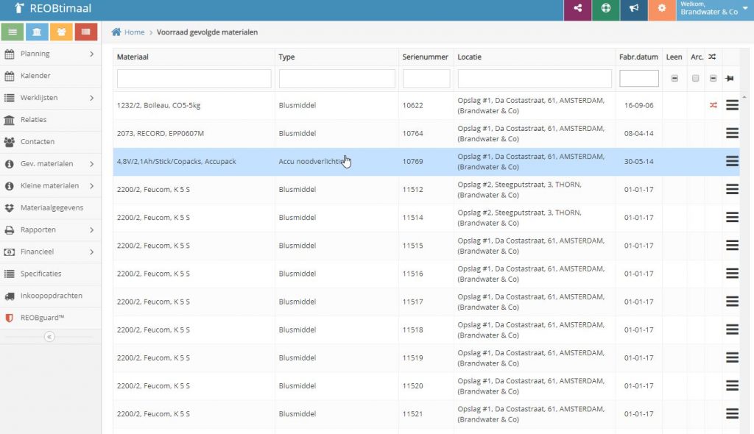Screen dimensions: 754x434
Task: Click the megaphone announcements icon
Action: point(633,9)
